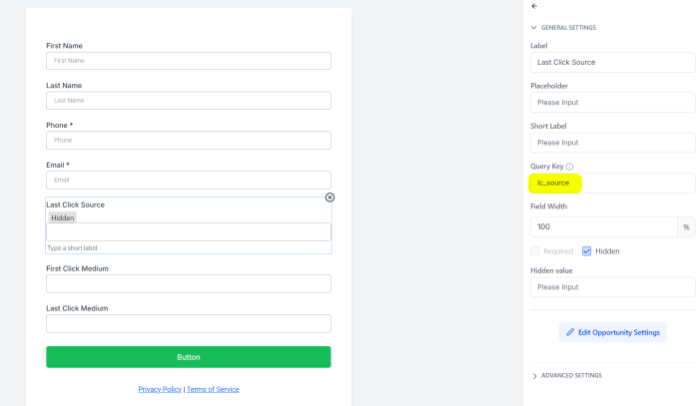The width and height of the screenshot is (699, 406).
Task: Click the Field Width value box
Action: click(603, 227)
